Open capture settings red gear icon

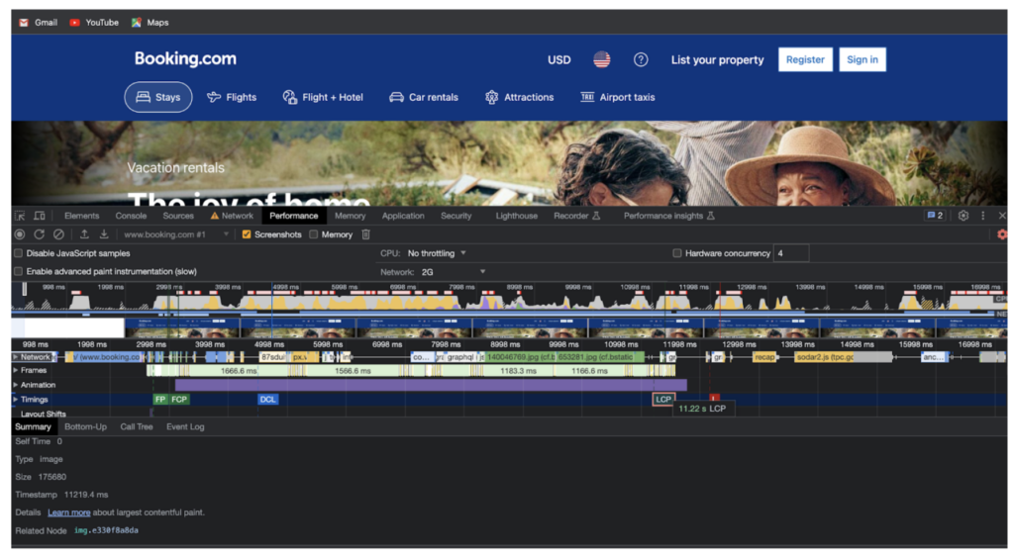(1001, 234)
